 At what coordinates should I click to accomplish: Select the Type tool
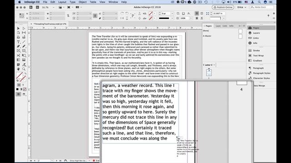coord(18,42)
